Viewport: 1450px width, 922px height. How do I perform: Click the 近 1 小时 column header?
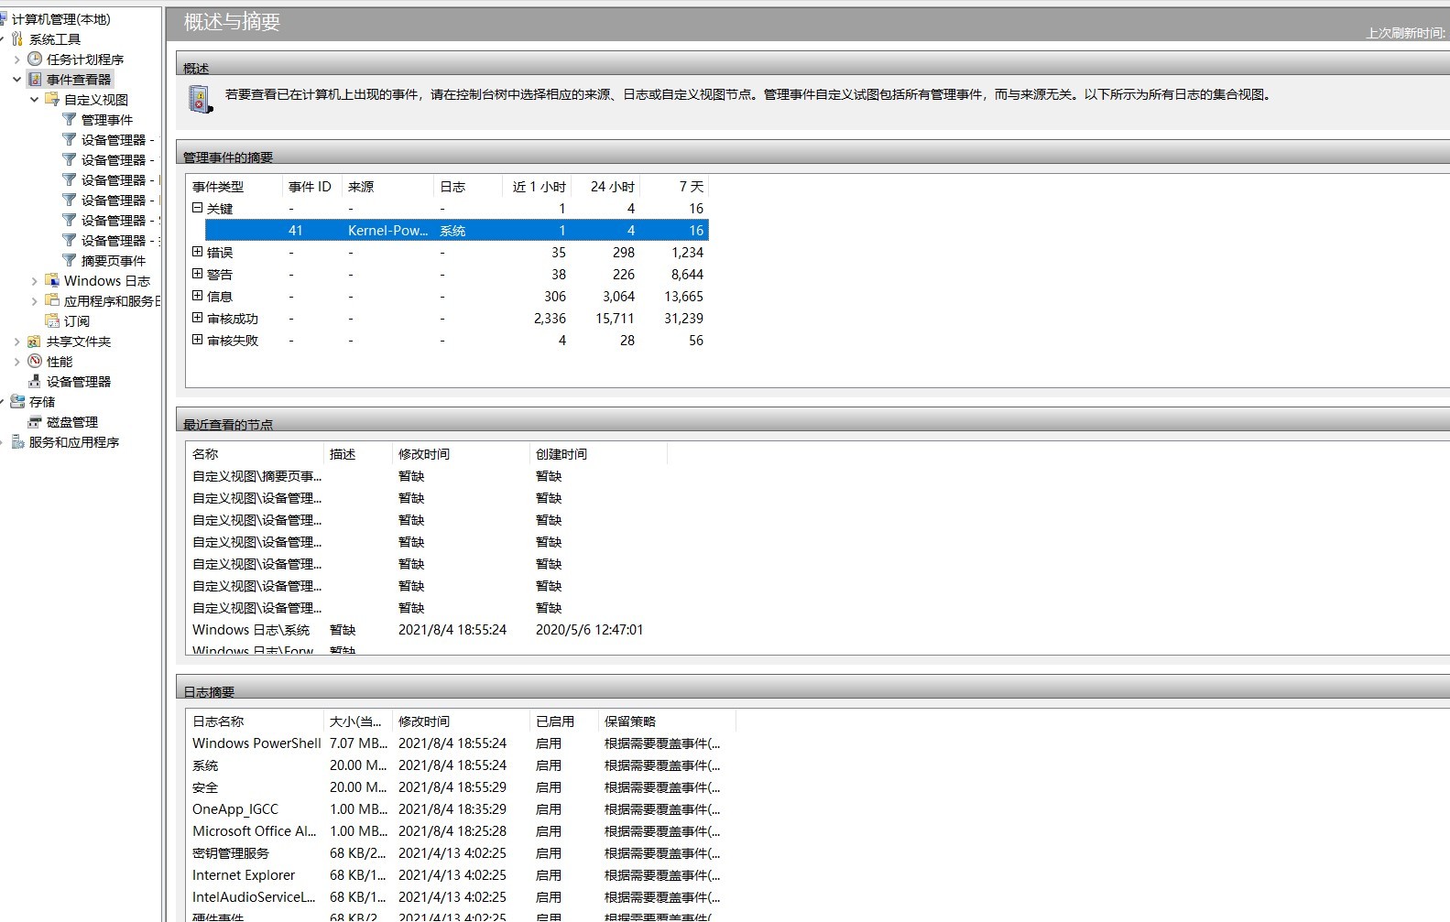tap(537, 187)
